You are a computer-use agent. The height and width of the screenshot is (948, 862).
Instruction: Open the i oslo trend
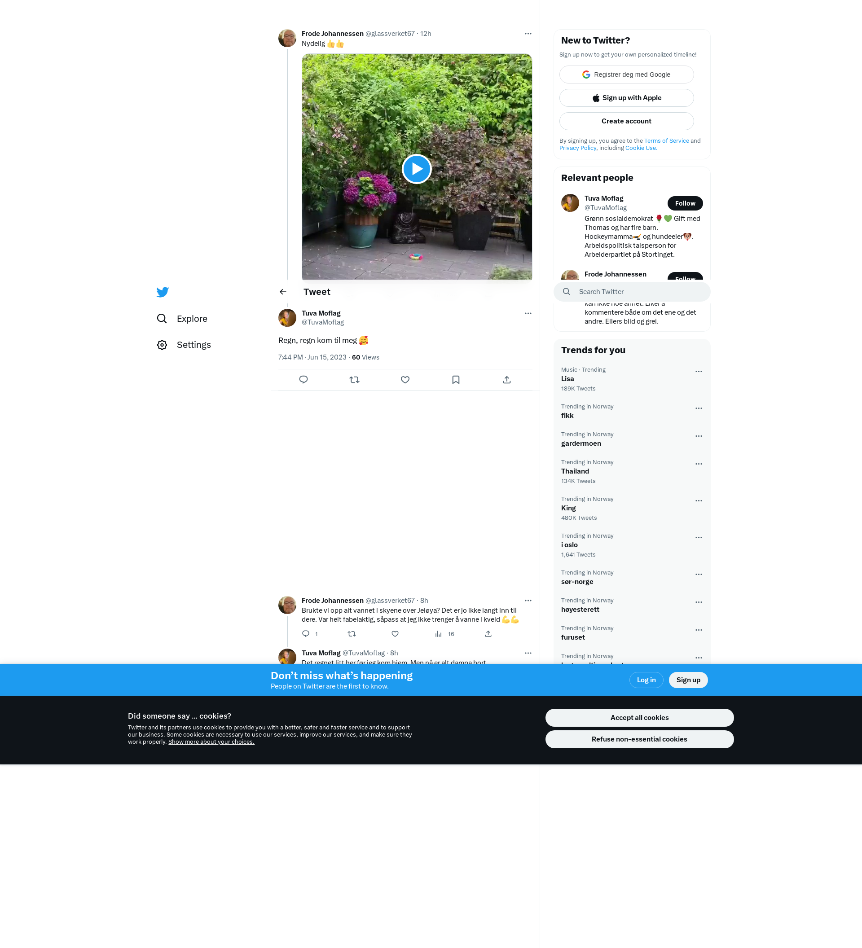click(631, 545)
